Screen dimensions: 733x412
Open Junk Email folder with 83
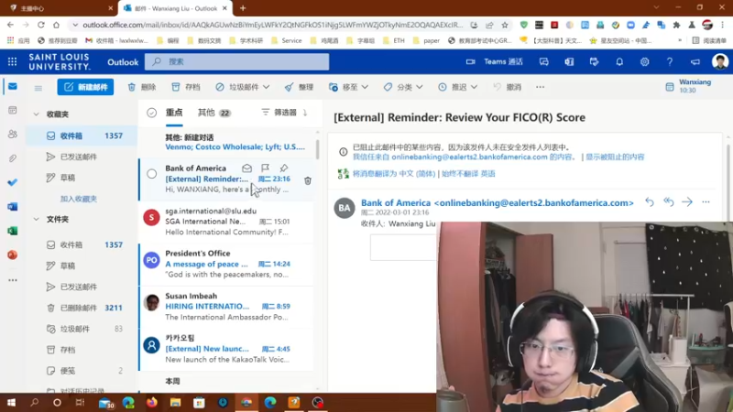83,329
